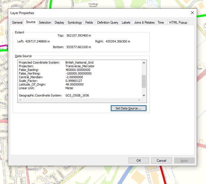Click the False_Northing value -100000.00000000
The image size is (206, 184).
click(78, 73)
